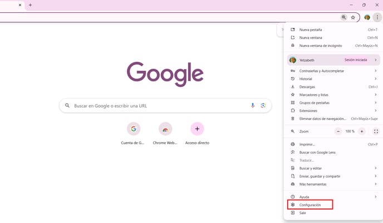
Task: Expand Contraseñas y Autocompletar submenu
Action: coord(333,71)
